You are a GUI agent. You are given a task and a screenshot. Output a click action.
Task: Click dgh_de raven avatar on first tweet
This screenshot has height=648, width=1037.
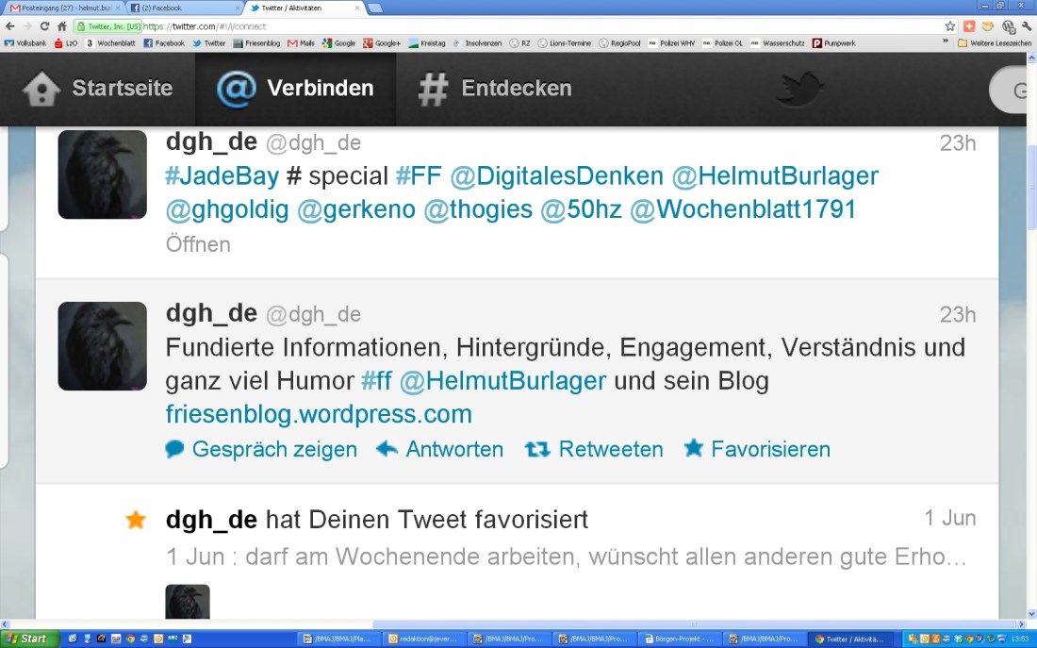103,174
